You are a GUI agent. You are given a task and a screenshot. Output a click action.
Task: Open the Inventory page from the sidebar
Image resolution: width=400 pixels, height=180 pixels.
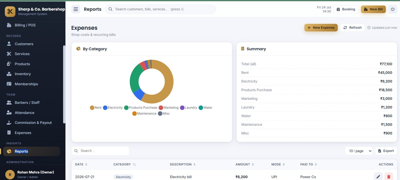[31, 74]
